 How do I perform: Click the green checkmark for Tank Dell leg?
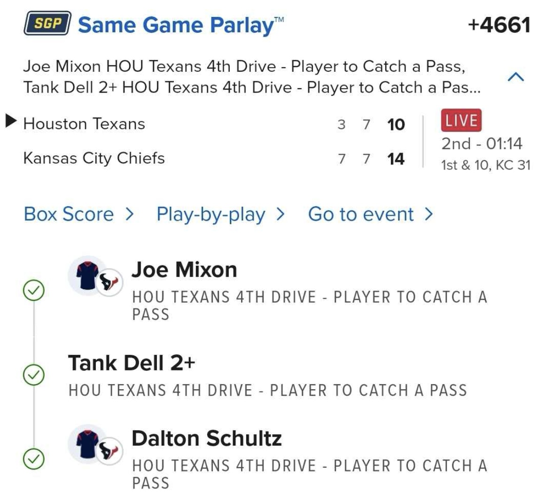[34, 375]
